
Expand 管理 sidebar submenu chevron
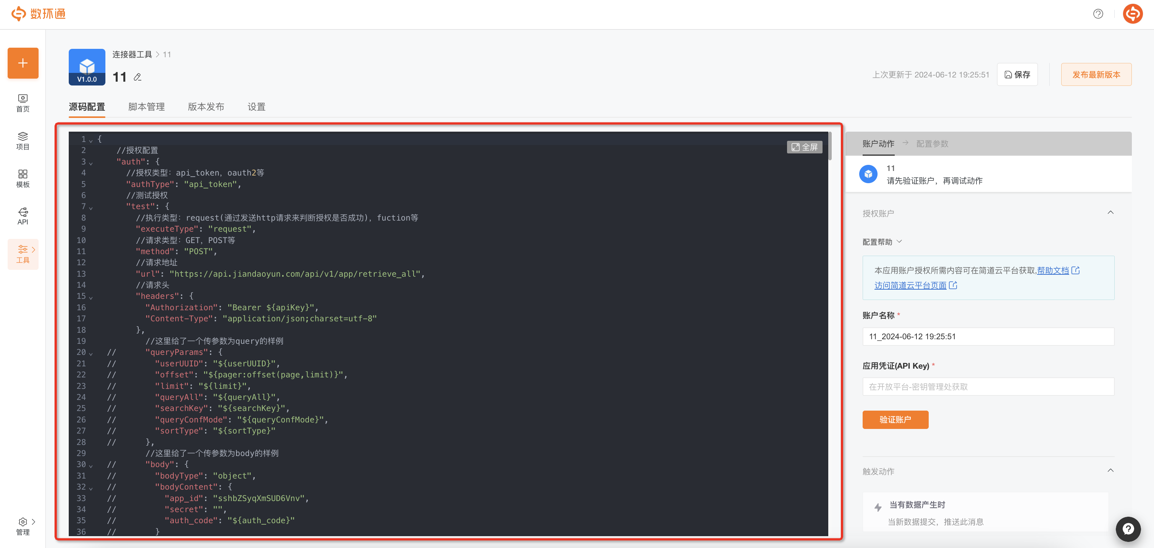point(34,522)
